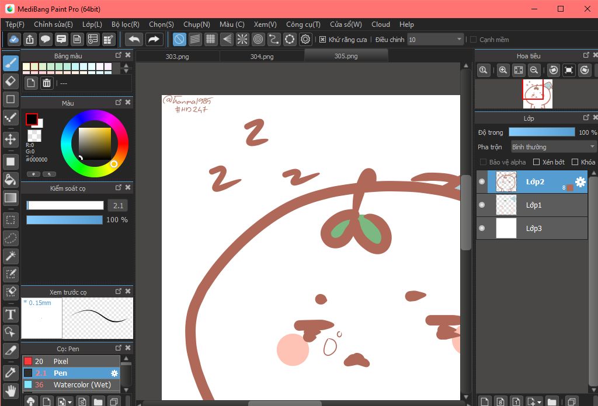Select the Lớp3 layer
Screen dimensions: 598x406
531,228
